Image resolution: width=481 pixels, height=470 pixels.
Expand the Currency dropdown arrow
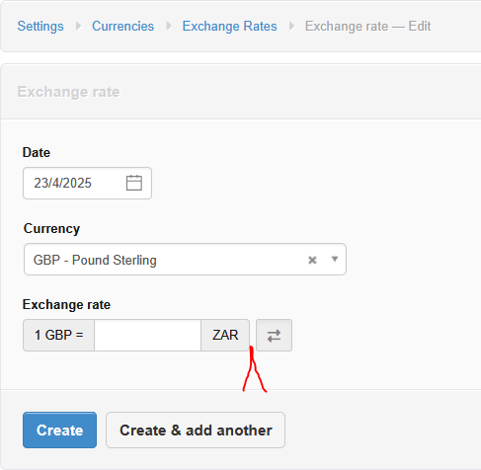[x=335, y=260]
